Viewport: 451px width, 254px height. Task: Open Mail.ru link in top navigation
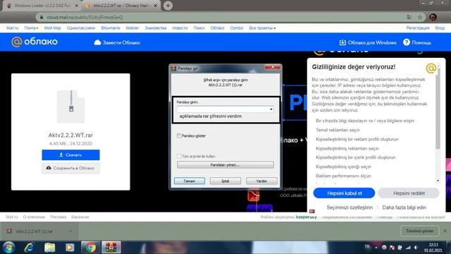(x=13, y=28)
